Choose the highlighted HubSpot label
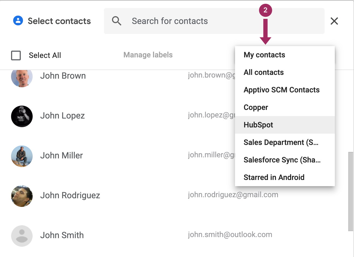Screen dimensions: 354x257 click(x=258, y=125)
